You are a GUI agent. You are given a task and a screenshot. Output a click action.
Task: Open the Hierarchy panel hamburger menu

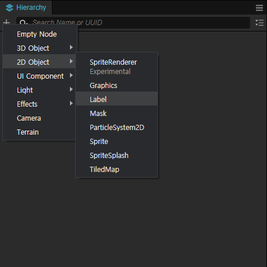pos(259,8)
